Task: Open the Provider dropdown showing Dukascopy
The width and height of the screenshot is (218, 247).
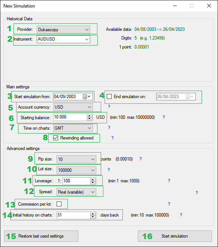Action: pyautogui.click(x=63, y=30)
